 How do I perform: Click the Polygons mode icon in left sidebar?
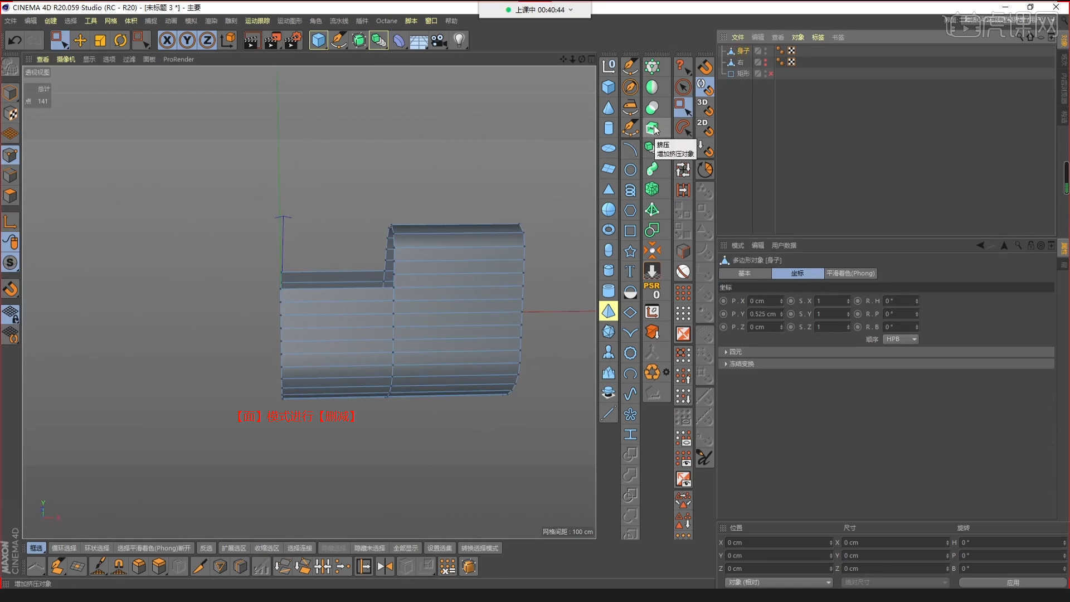click(x=10, y=196)
